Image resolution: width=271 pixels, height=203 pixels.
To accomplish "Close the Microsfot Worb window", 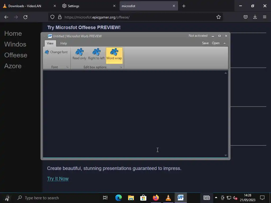I will [226, 36].
